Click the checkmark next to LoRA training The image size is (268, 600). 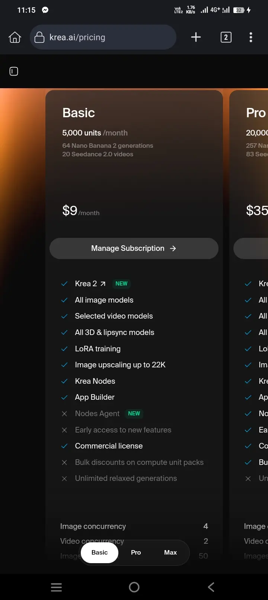pos(64,349)
